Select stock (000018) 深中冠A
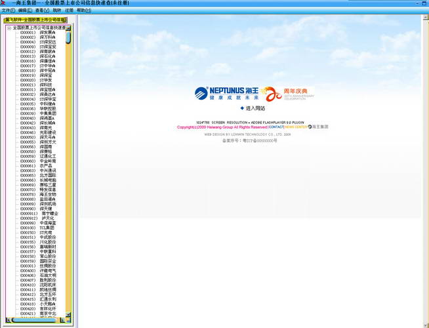This screenshot has width=429, height=328. 38,71
